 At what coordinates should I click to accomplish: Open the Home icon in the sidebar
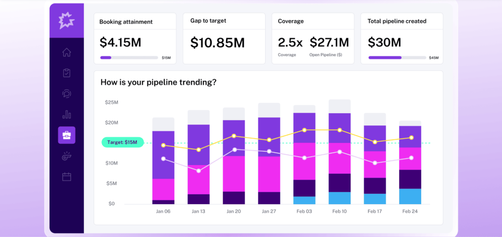[67, 52]
